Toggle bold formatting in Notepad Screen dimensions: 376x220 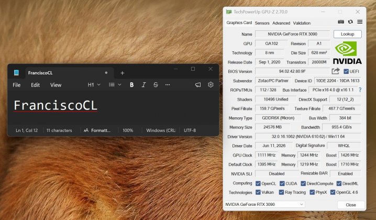tap(131, 85)
